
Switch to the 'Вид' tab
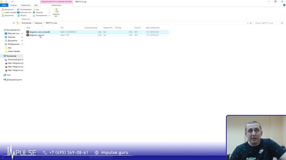pos(36,5)
